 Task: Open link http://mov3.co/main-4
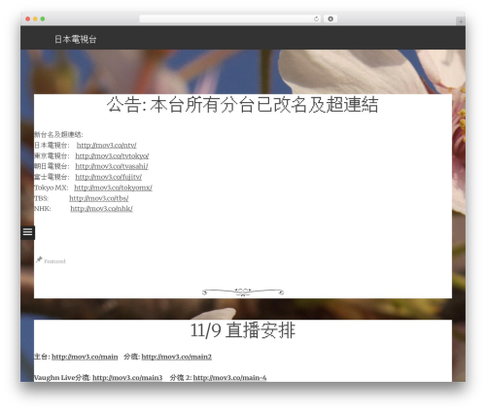[229, 378]
